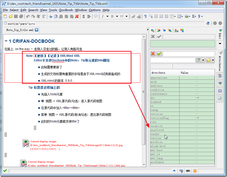Click the Open file folder icon
This screenshot has height=177, width=227.
pyautogui.click(x=11, y=16)
